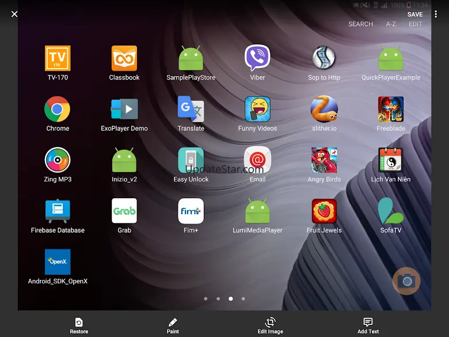Image resolution: width=449 pixels, height=337 pixels.
Task: Open the SofaTV app
Action: pyautogui.click(x=391, y=211)
